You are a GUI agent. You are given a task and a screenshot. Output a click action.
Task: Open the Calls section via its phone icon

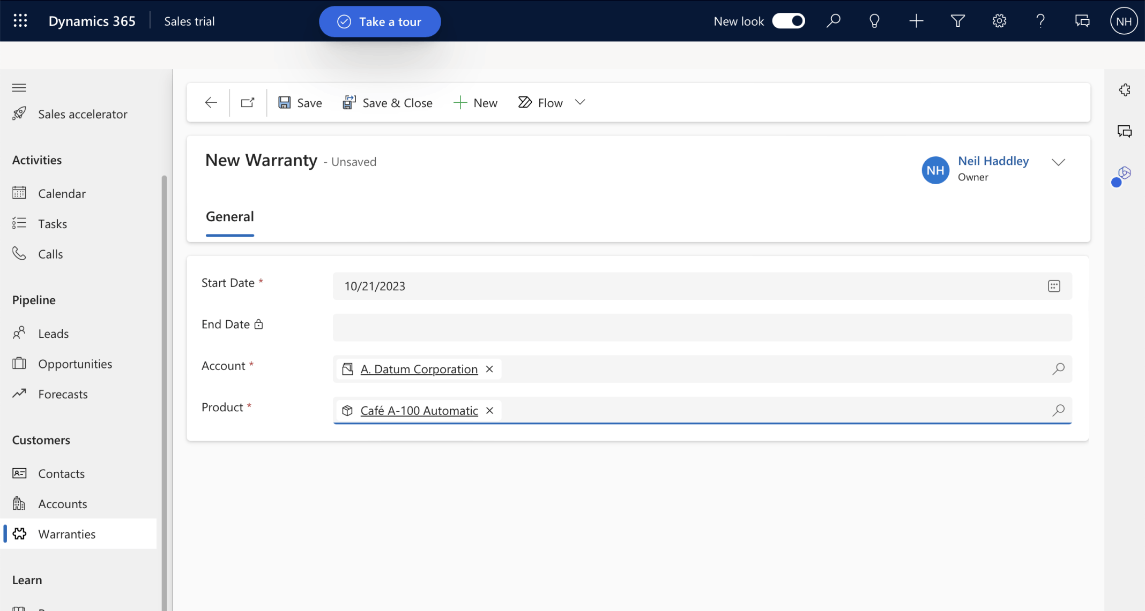[19, 253]
